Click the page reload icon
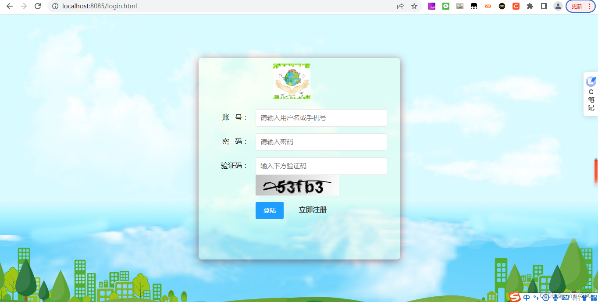This screenshot has height=302, width=598. tap(38, 6)
